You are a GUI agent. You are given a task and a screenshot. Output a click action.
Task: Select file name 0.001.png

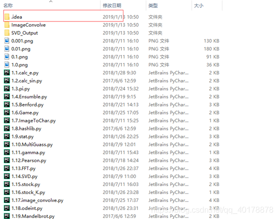point(22,41)
